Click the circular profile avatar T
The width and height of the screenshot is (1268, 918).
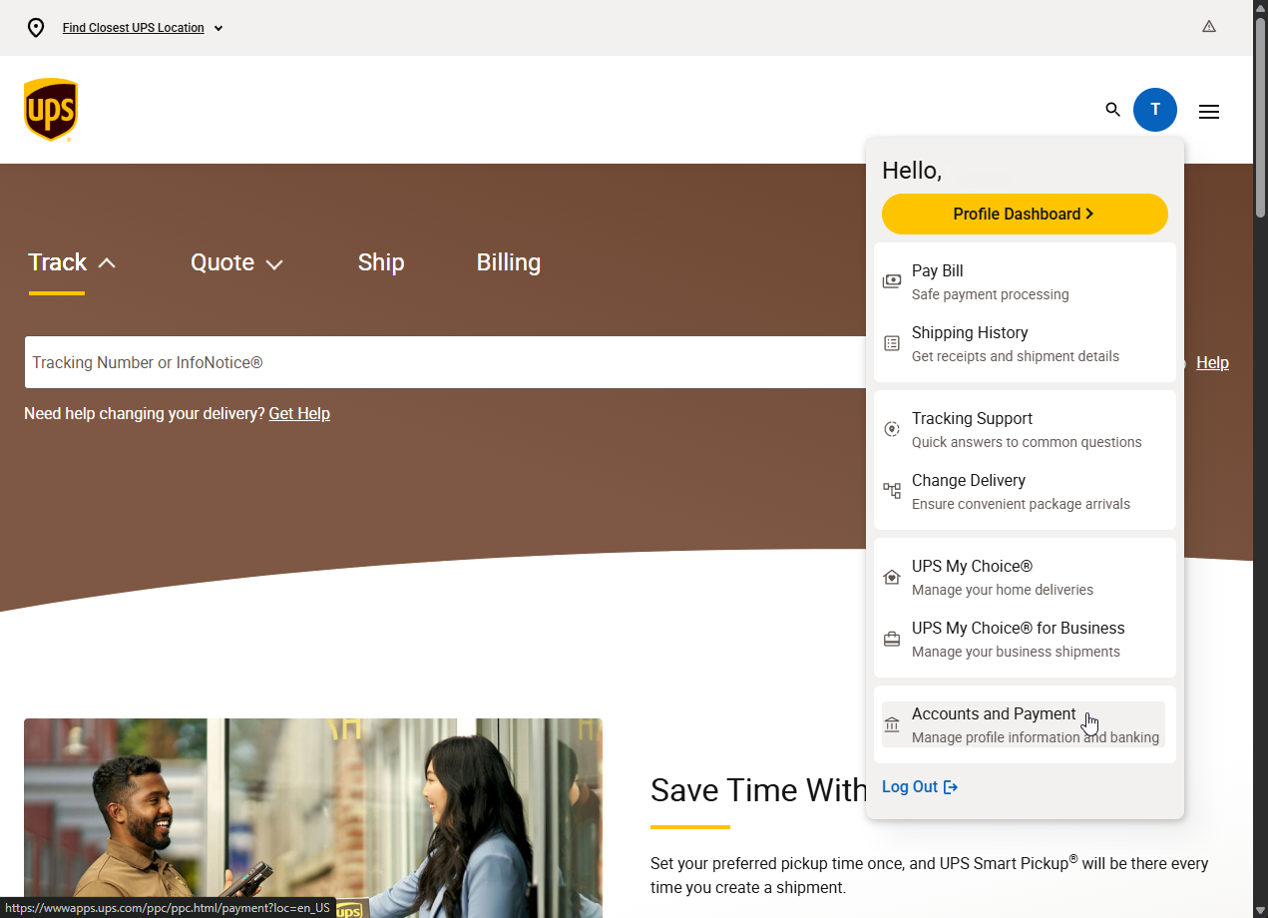click(1155, 110)
